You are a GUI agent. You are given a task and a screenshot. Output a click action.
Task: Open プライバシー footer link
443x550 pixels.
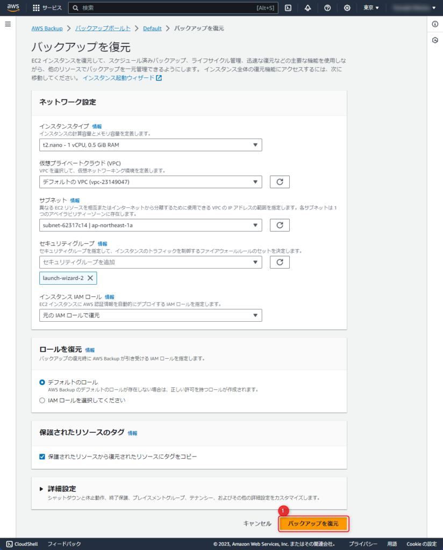pyautogui.click(x=363, y=544)
